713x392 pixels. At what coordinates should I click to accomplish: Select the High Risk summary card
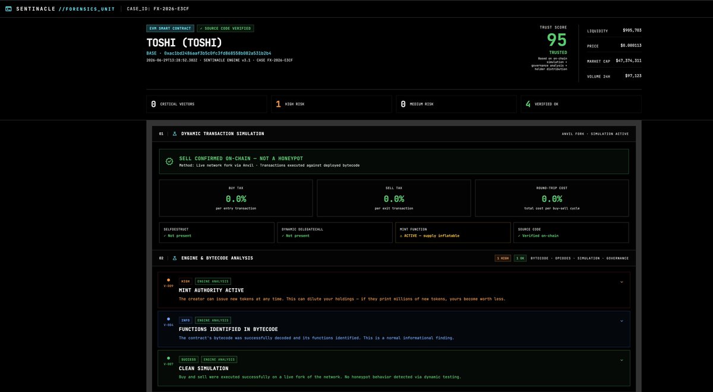tap(332, 104)
